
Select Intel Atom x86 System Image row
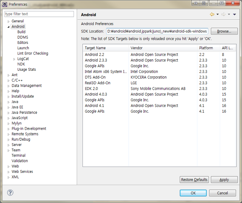point(160,71)
